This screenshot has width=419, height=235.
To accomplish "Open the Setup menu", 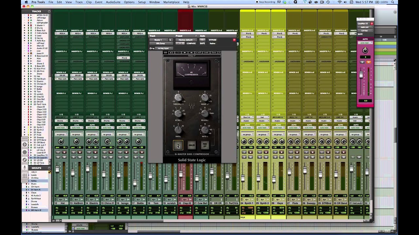I will pos(142,2).
